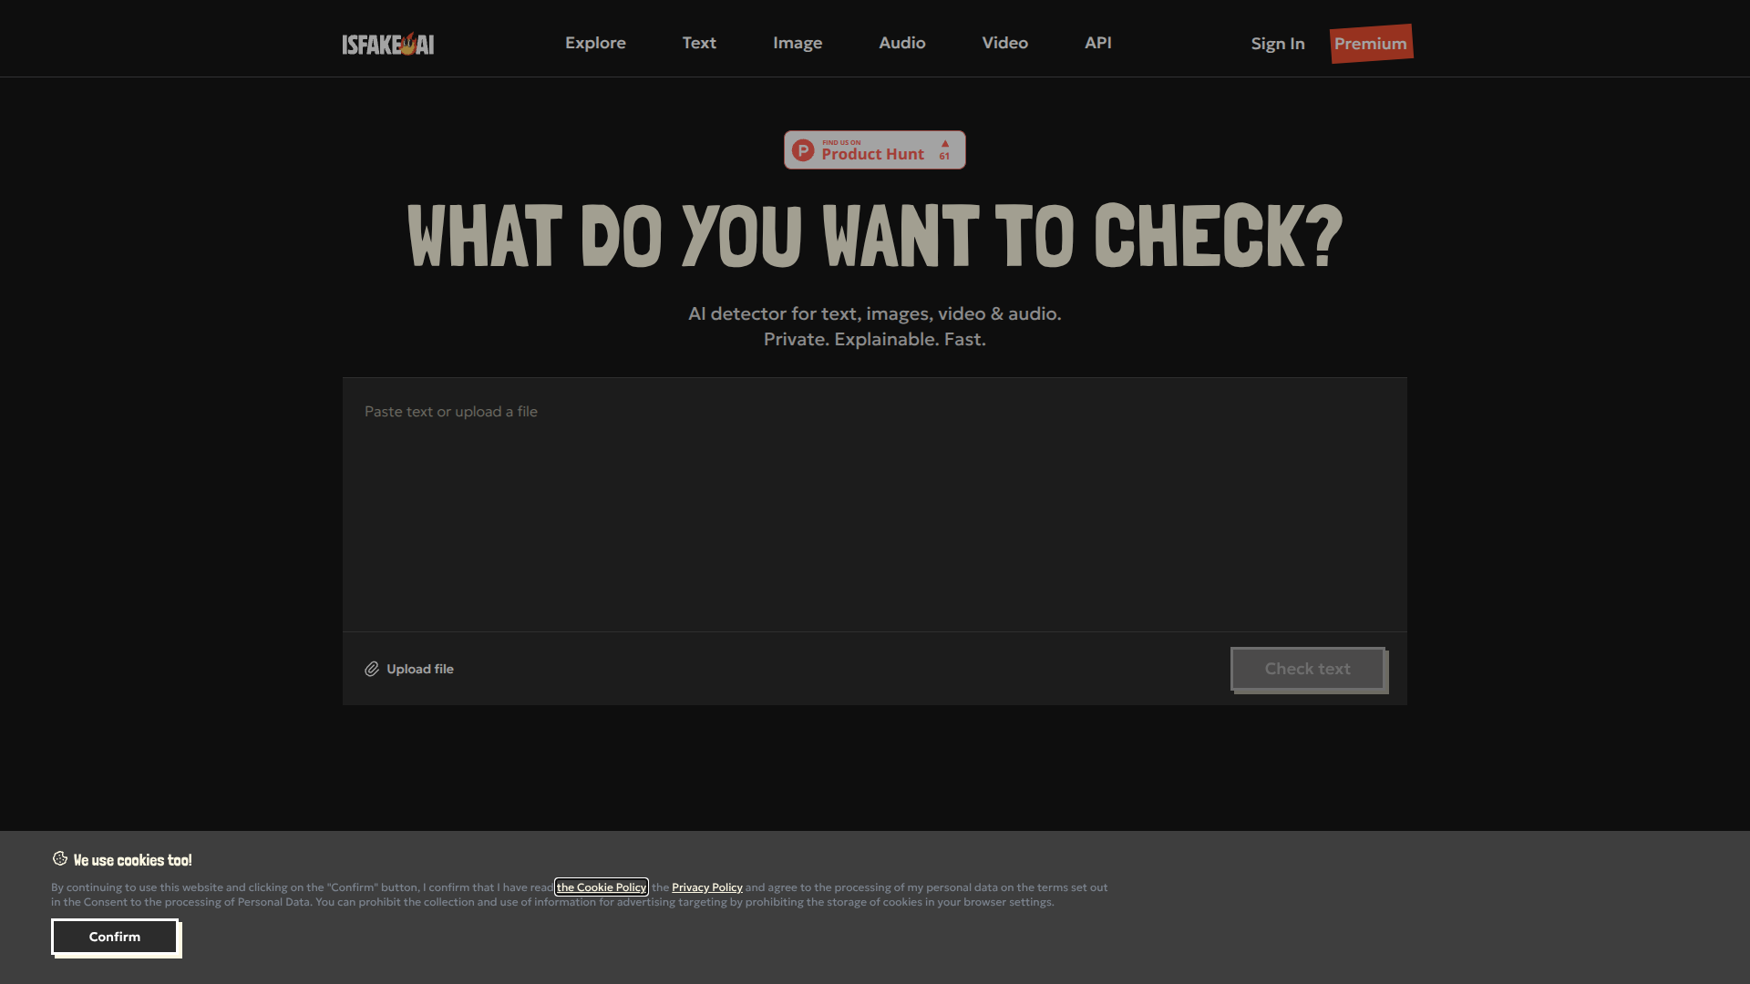Viewport: 1750px width, 984px height.
Task: Click the Sign In link
Action: 1277,44
